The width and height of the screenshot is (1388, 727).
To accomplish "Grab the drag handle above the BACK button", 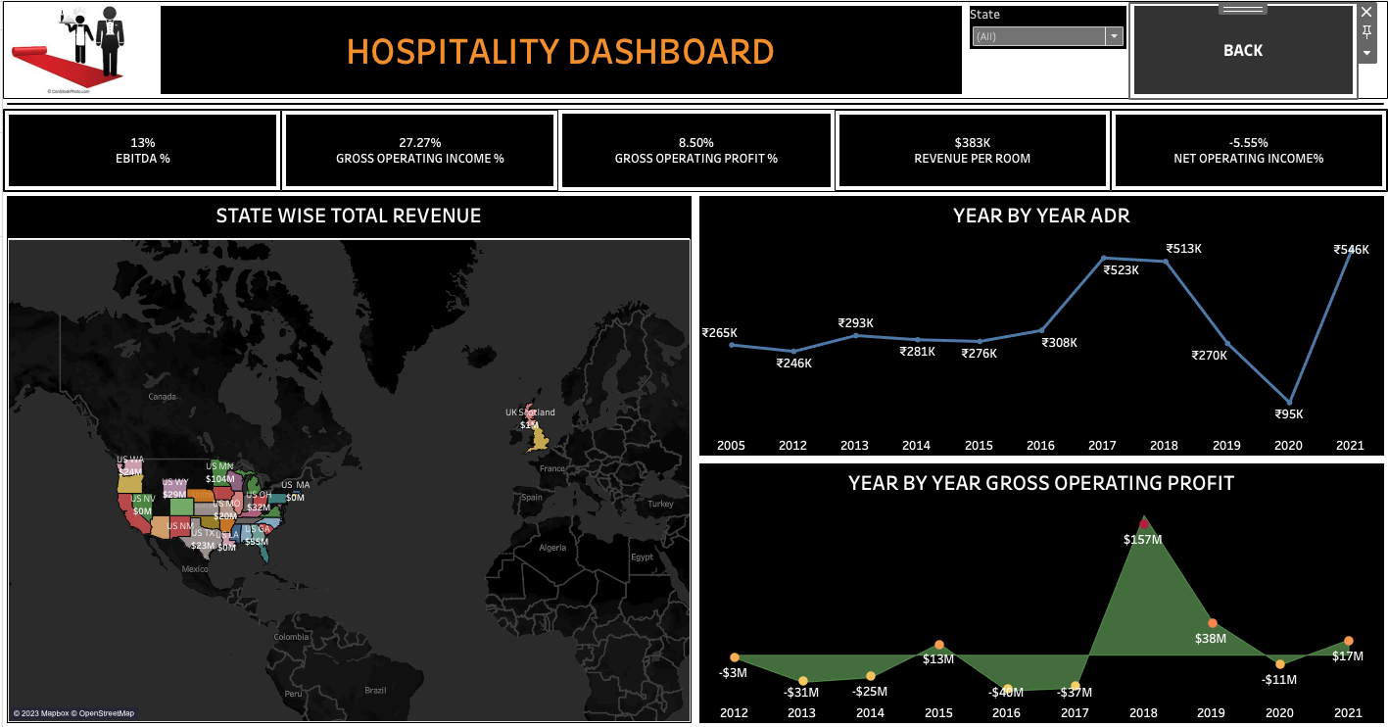I will pyautogui.click(x=1243, y=9).
